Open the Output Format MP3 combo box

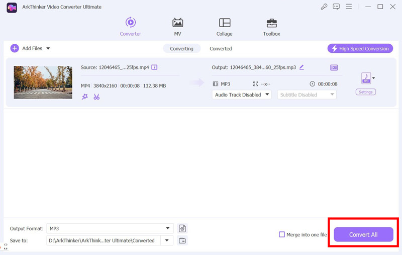tap(110, 228)
